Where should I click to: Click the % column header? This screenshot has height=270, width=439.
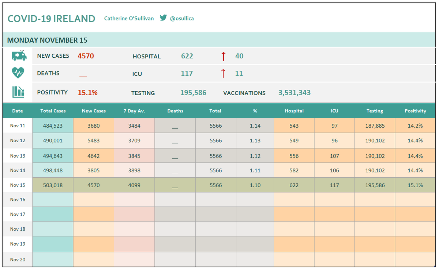point(255,111)
